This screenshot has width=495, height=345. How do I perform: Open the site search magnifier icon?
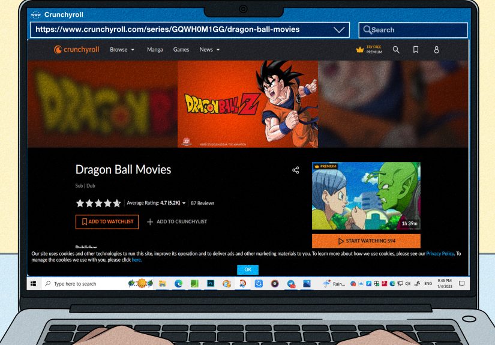(x=396, y=50)
